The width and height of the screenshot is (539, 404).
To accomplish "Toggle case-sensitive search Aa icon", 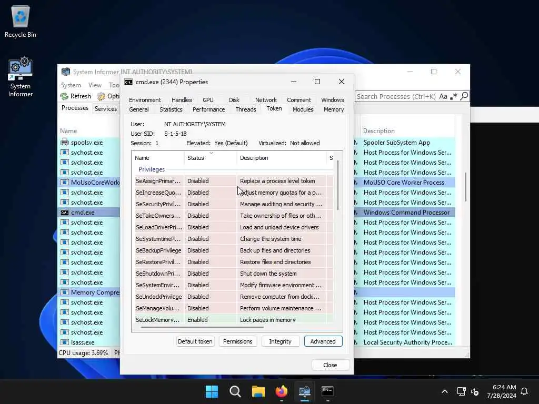I will 443,97.
